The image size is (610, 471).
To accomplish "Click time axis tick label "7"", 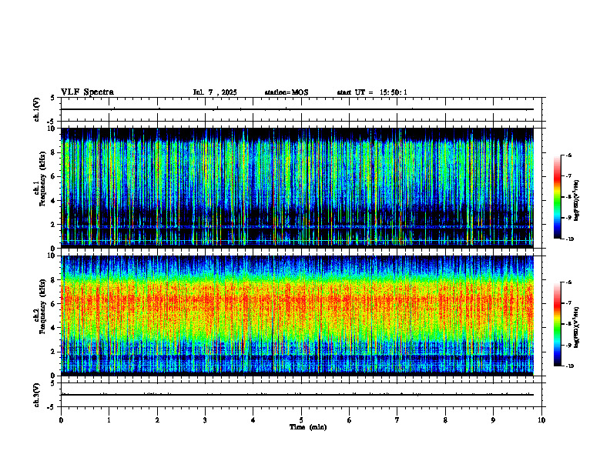I will (397, 420).
